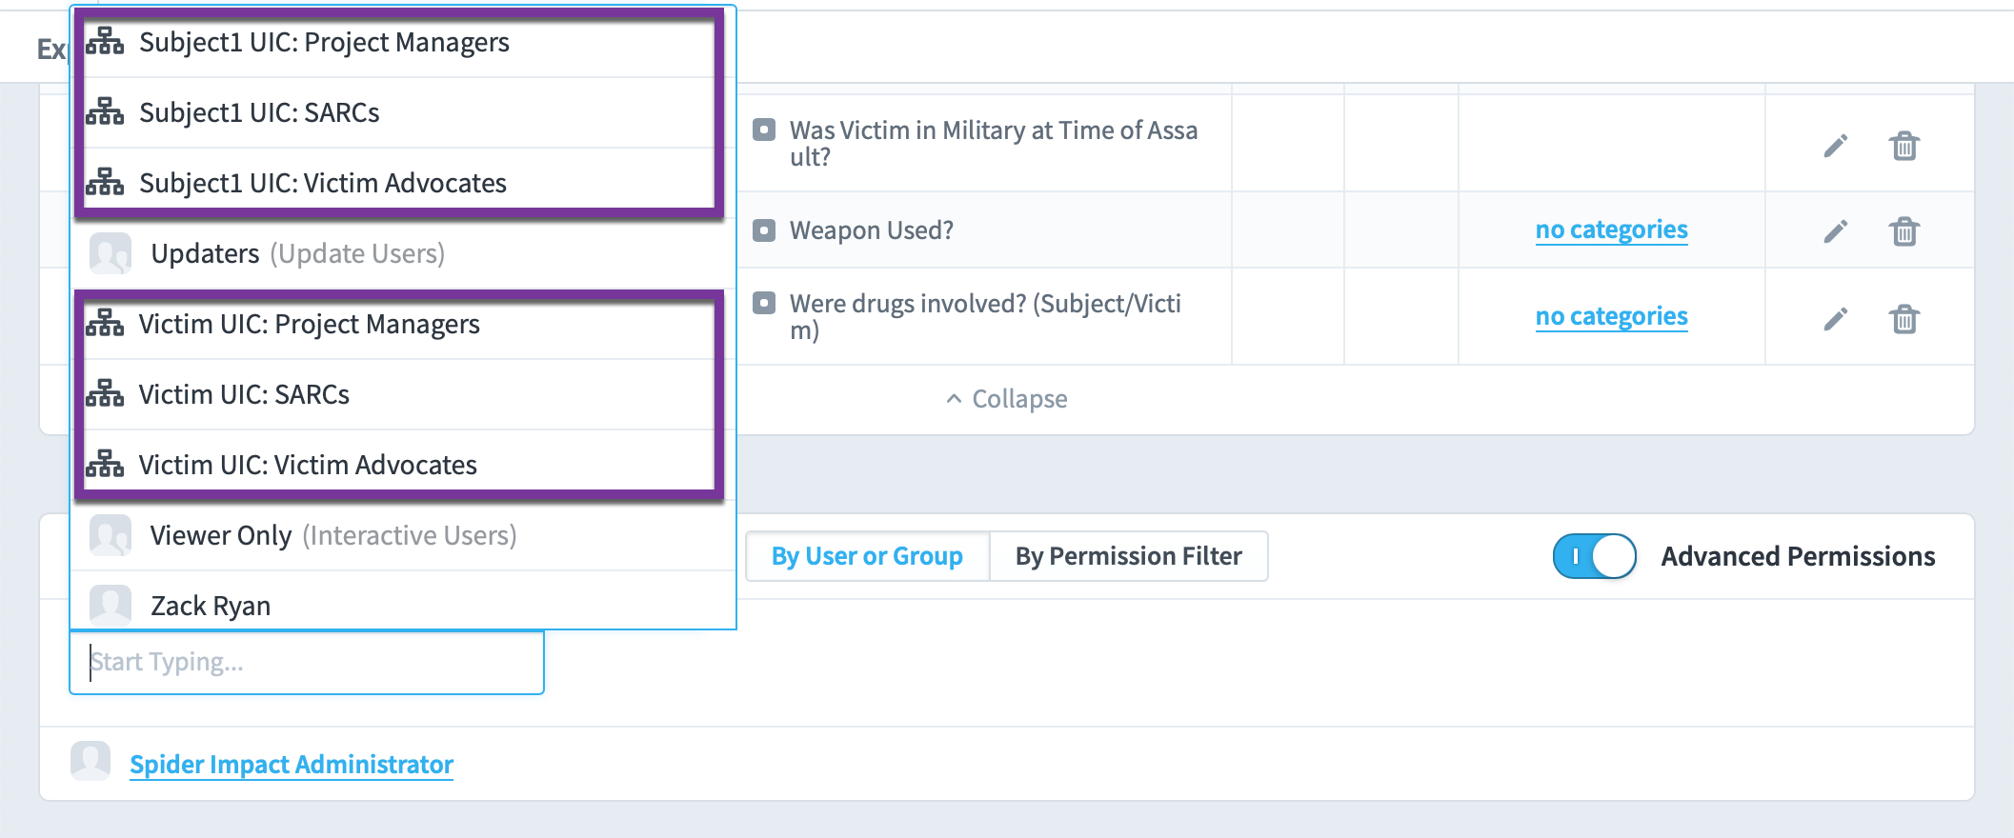Select the By User or Group tab
2014x838 pixels.
click(867, 556)
